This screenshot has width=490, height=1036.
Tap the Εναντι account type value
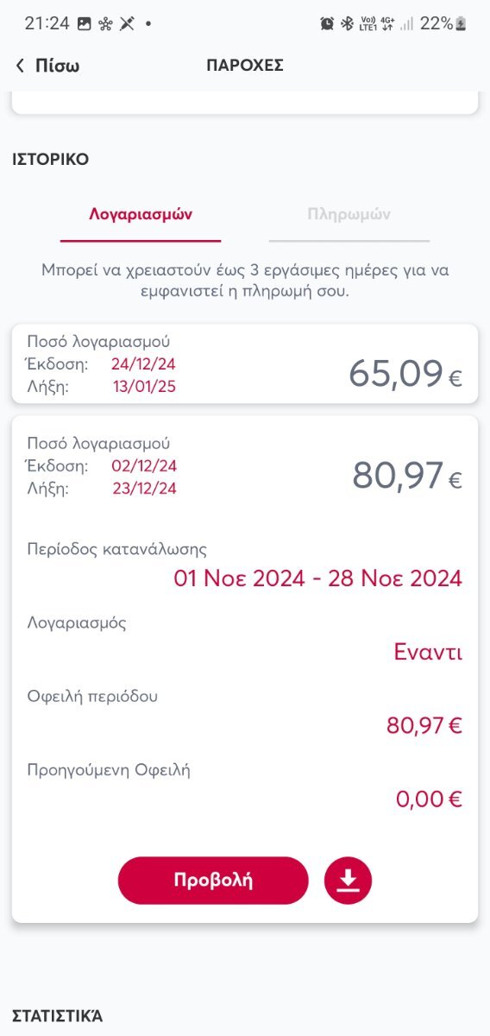coord(428,652)
